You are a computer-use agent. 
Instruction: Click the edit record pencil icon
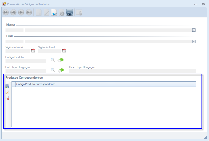[46, 12]
